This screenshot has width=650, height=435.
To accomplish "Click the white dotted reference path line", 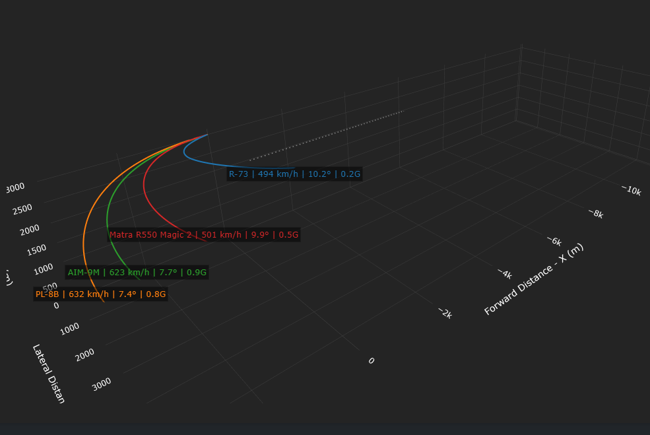I will click(x=326, y=135).
